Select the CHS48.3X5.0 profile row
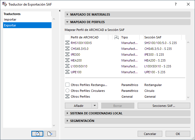The image size is (195, 140). pyautogui.click(x=125, y=49)
